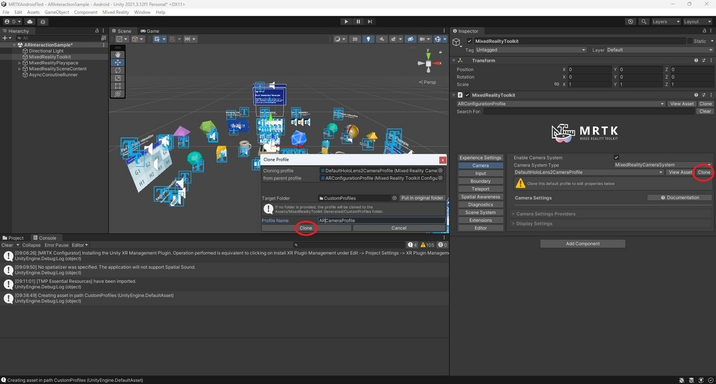This screenshot has width=716, height=384.
Task: Select the Rotate tool in scene toolbar
Action: coord(118,70)
